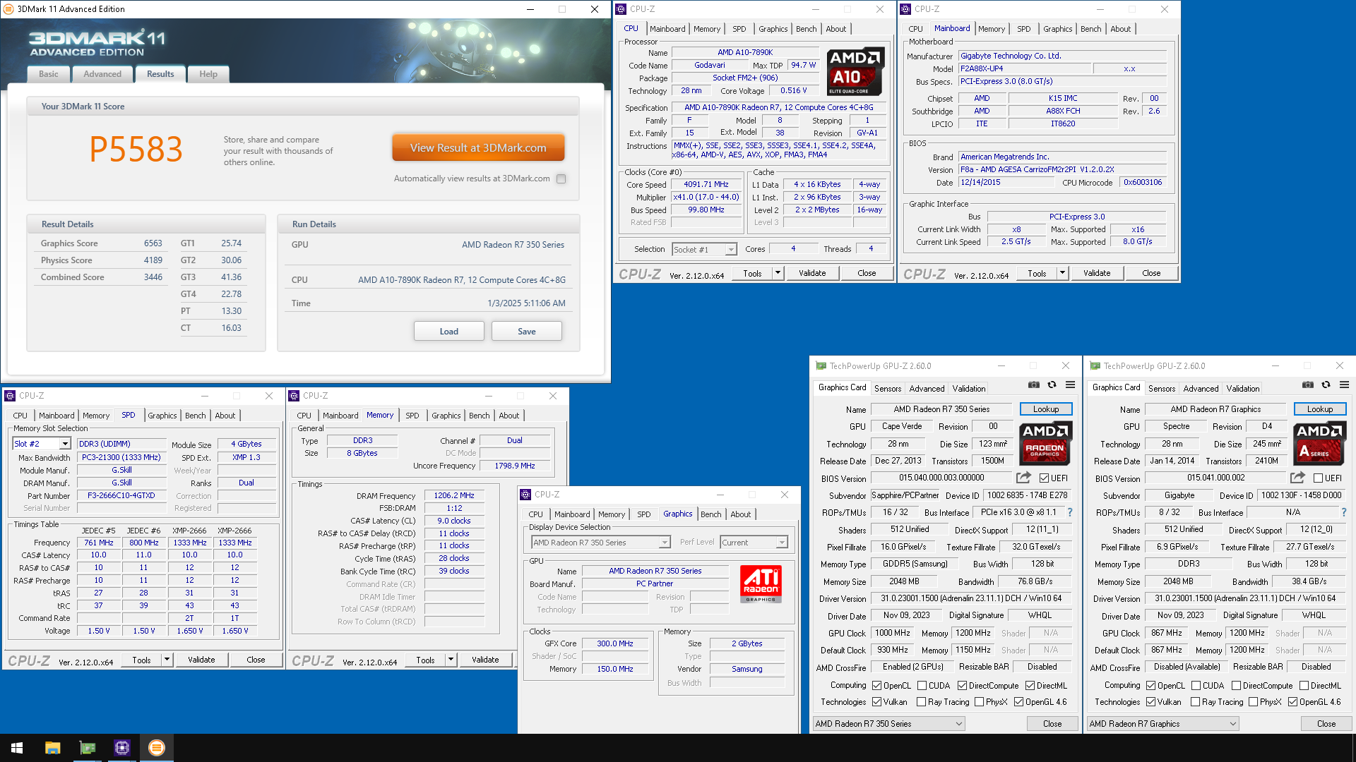The width and height of the screenshot is (1356, 762).
Task: Open Advanced tab in R7 350 Series GPU-Z
Action: click(927, 389)
